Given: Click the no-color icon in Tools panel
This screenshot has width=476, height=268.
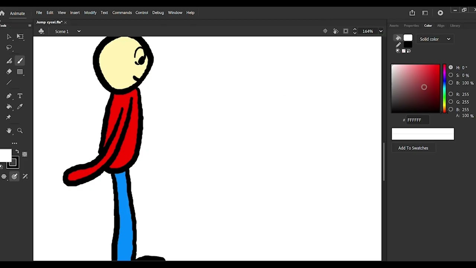Looking at the screenshot, I should (x=25, y=154).
